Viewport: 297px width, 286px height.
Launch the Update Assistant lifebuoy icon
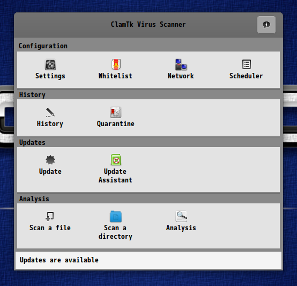pyautogui.click(x=116, y=160)
